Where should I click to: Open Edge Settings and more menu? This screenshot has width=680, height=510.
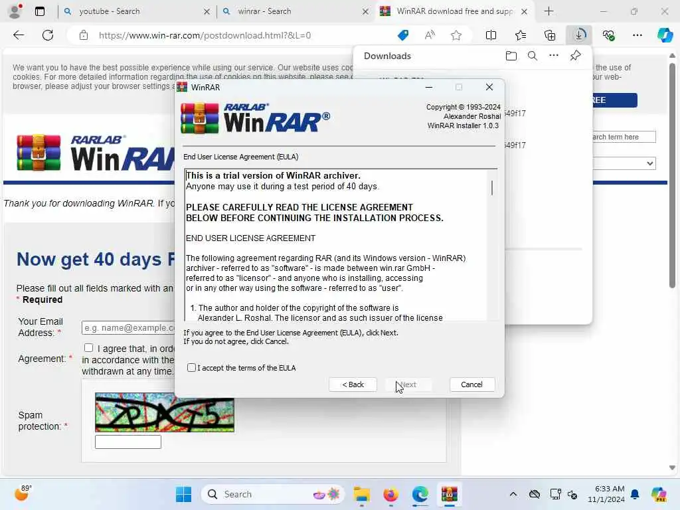pyautogui.click(x=637, y=35)
